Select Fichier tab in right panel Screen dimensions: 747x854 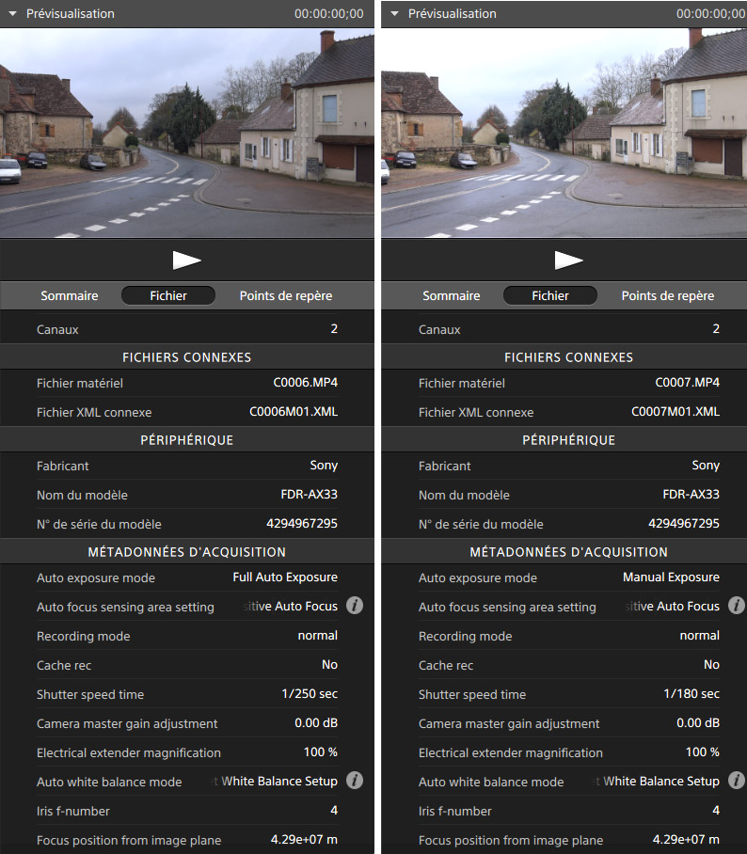[550, 295]
